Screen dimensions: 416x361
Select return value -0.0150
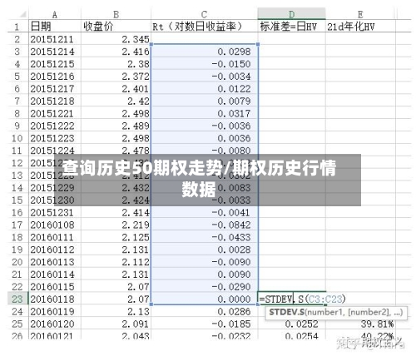[x=205, y=64]
